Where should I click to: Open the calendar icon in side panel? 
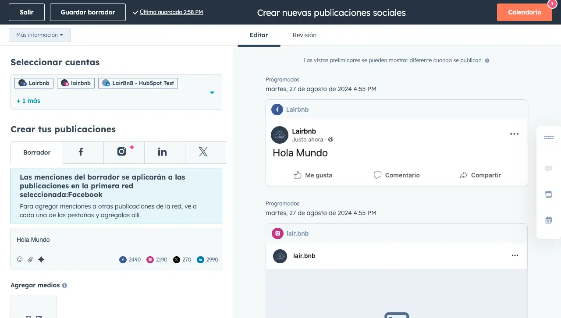tap(549, 220)
